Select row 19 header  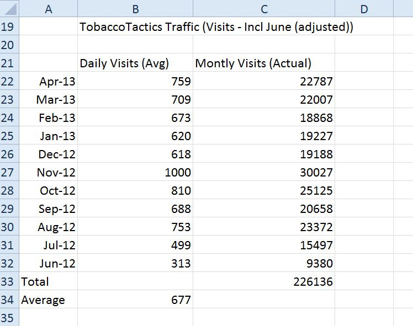pyautogui.click(x=9, y=26)
